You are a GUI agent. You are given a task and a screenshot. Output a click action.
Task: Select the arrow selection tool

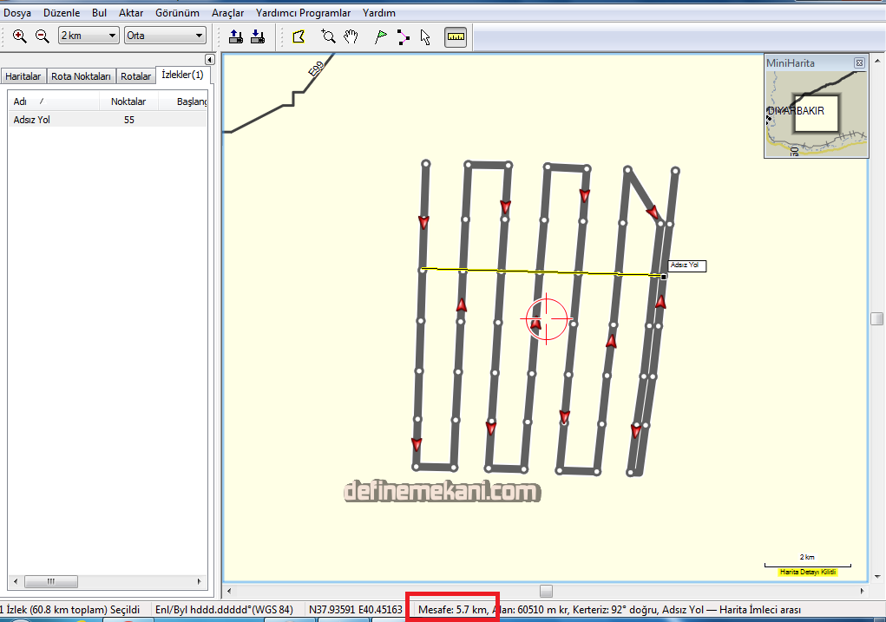coord(425,36)
